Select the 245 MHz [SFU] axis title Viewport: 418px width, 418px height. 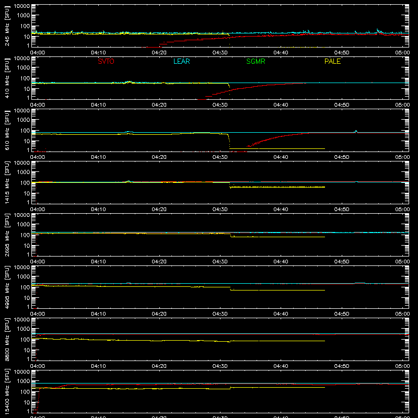pos(7,26)
